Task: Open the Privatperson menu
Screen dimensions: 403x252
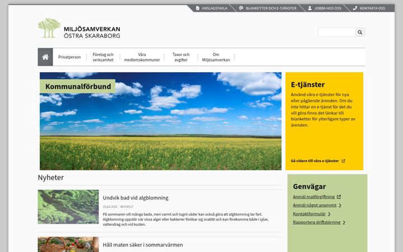Action: (69, 57)
